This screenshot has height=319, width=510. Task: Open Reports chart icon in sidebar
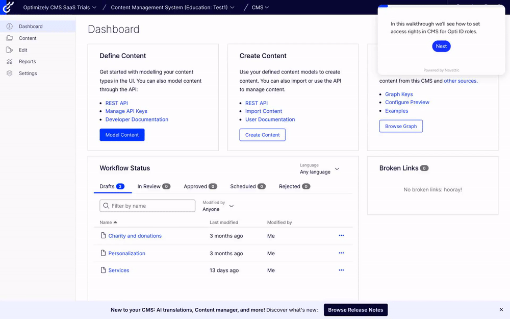coord(9,62)
